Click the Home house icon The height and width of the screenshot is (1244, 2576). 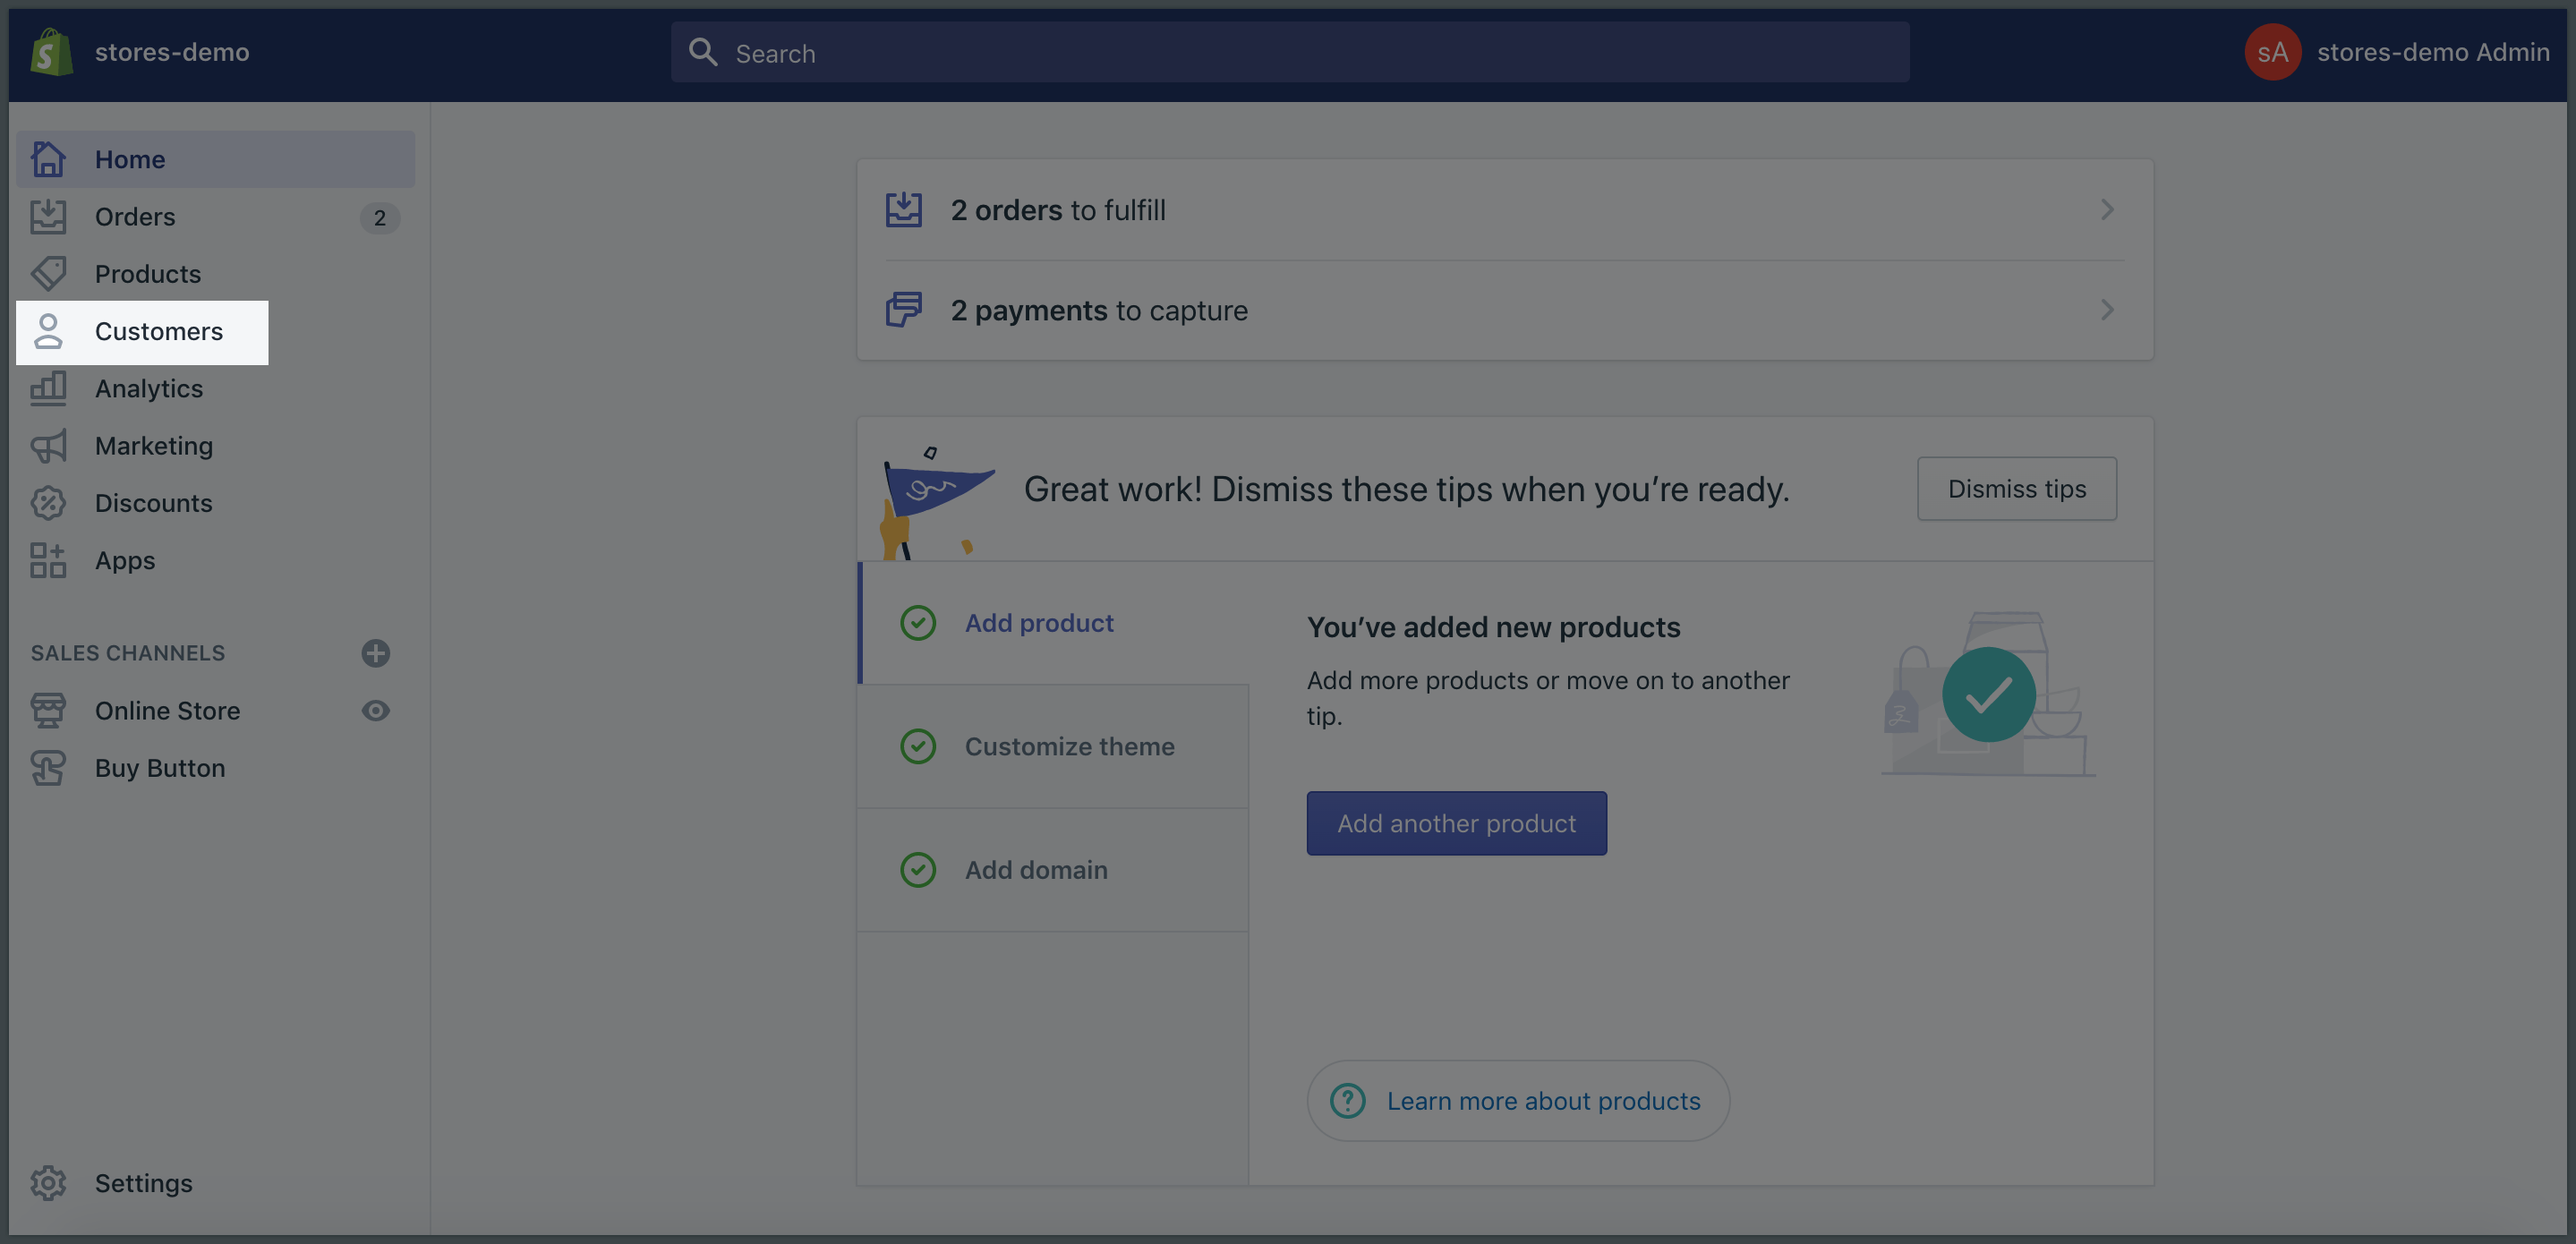pyautogui.click(x=48, y=159)
